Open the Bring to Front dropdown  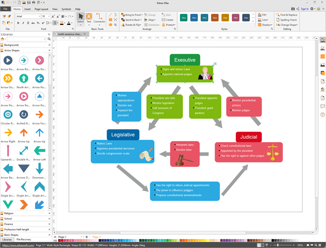pos(132,15)
